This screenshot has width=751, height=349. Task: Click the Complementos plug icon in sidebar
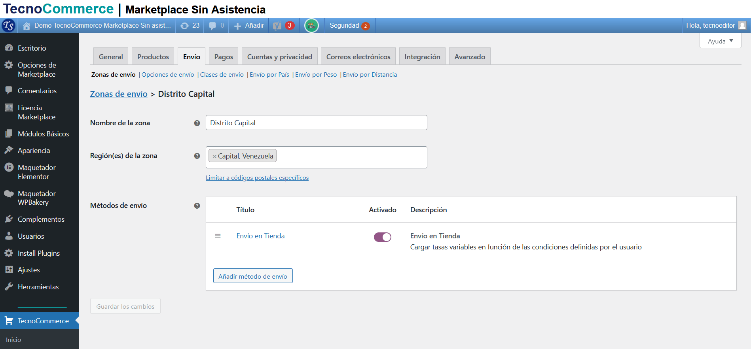9,219
